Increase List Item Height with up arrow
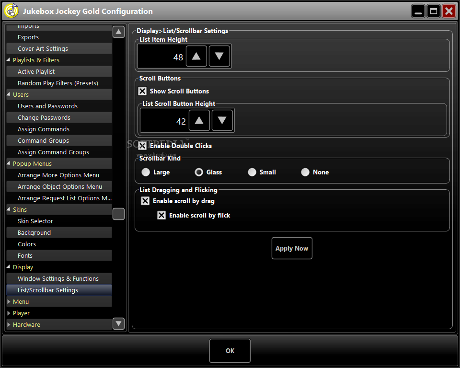 coord(196,56)
